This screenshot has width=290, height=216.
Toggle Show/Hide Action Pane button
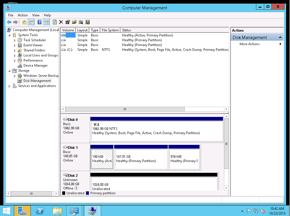(x=46, y=22)
